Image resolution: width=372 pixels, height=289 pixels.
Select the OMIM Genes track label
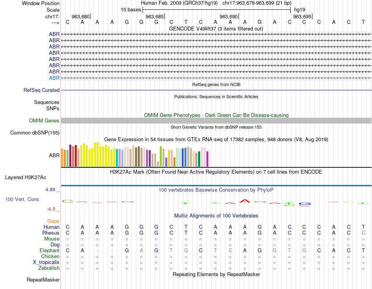(x=44, y=120)
